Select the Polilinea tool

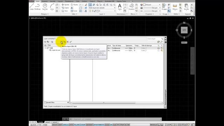pyautogui.click(x=37, y=7)
